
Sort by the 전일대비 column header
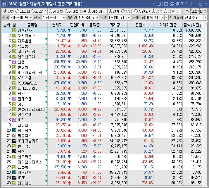[x=77, y=25]
